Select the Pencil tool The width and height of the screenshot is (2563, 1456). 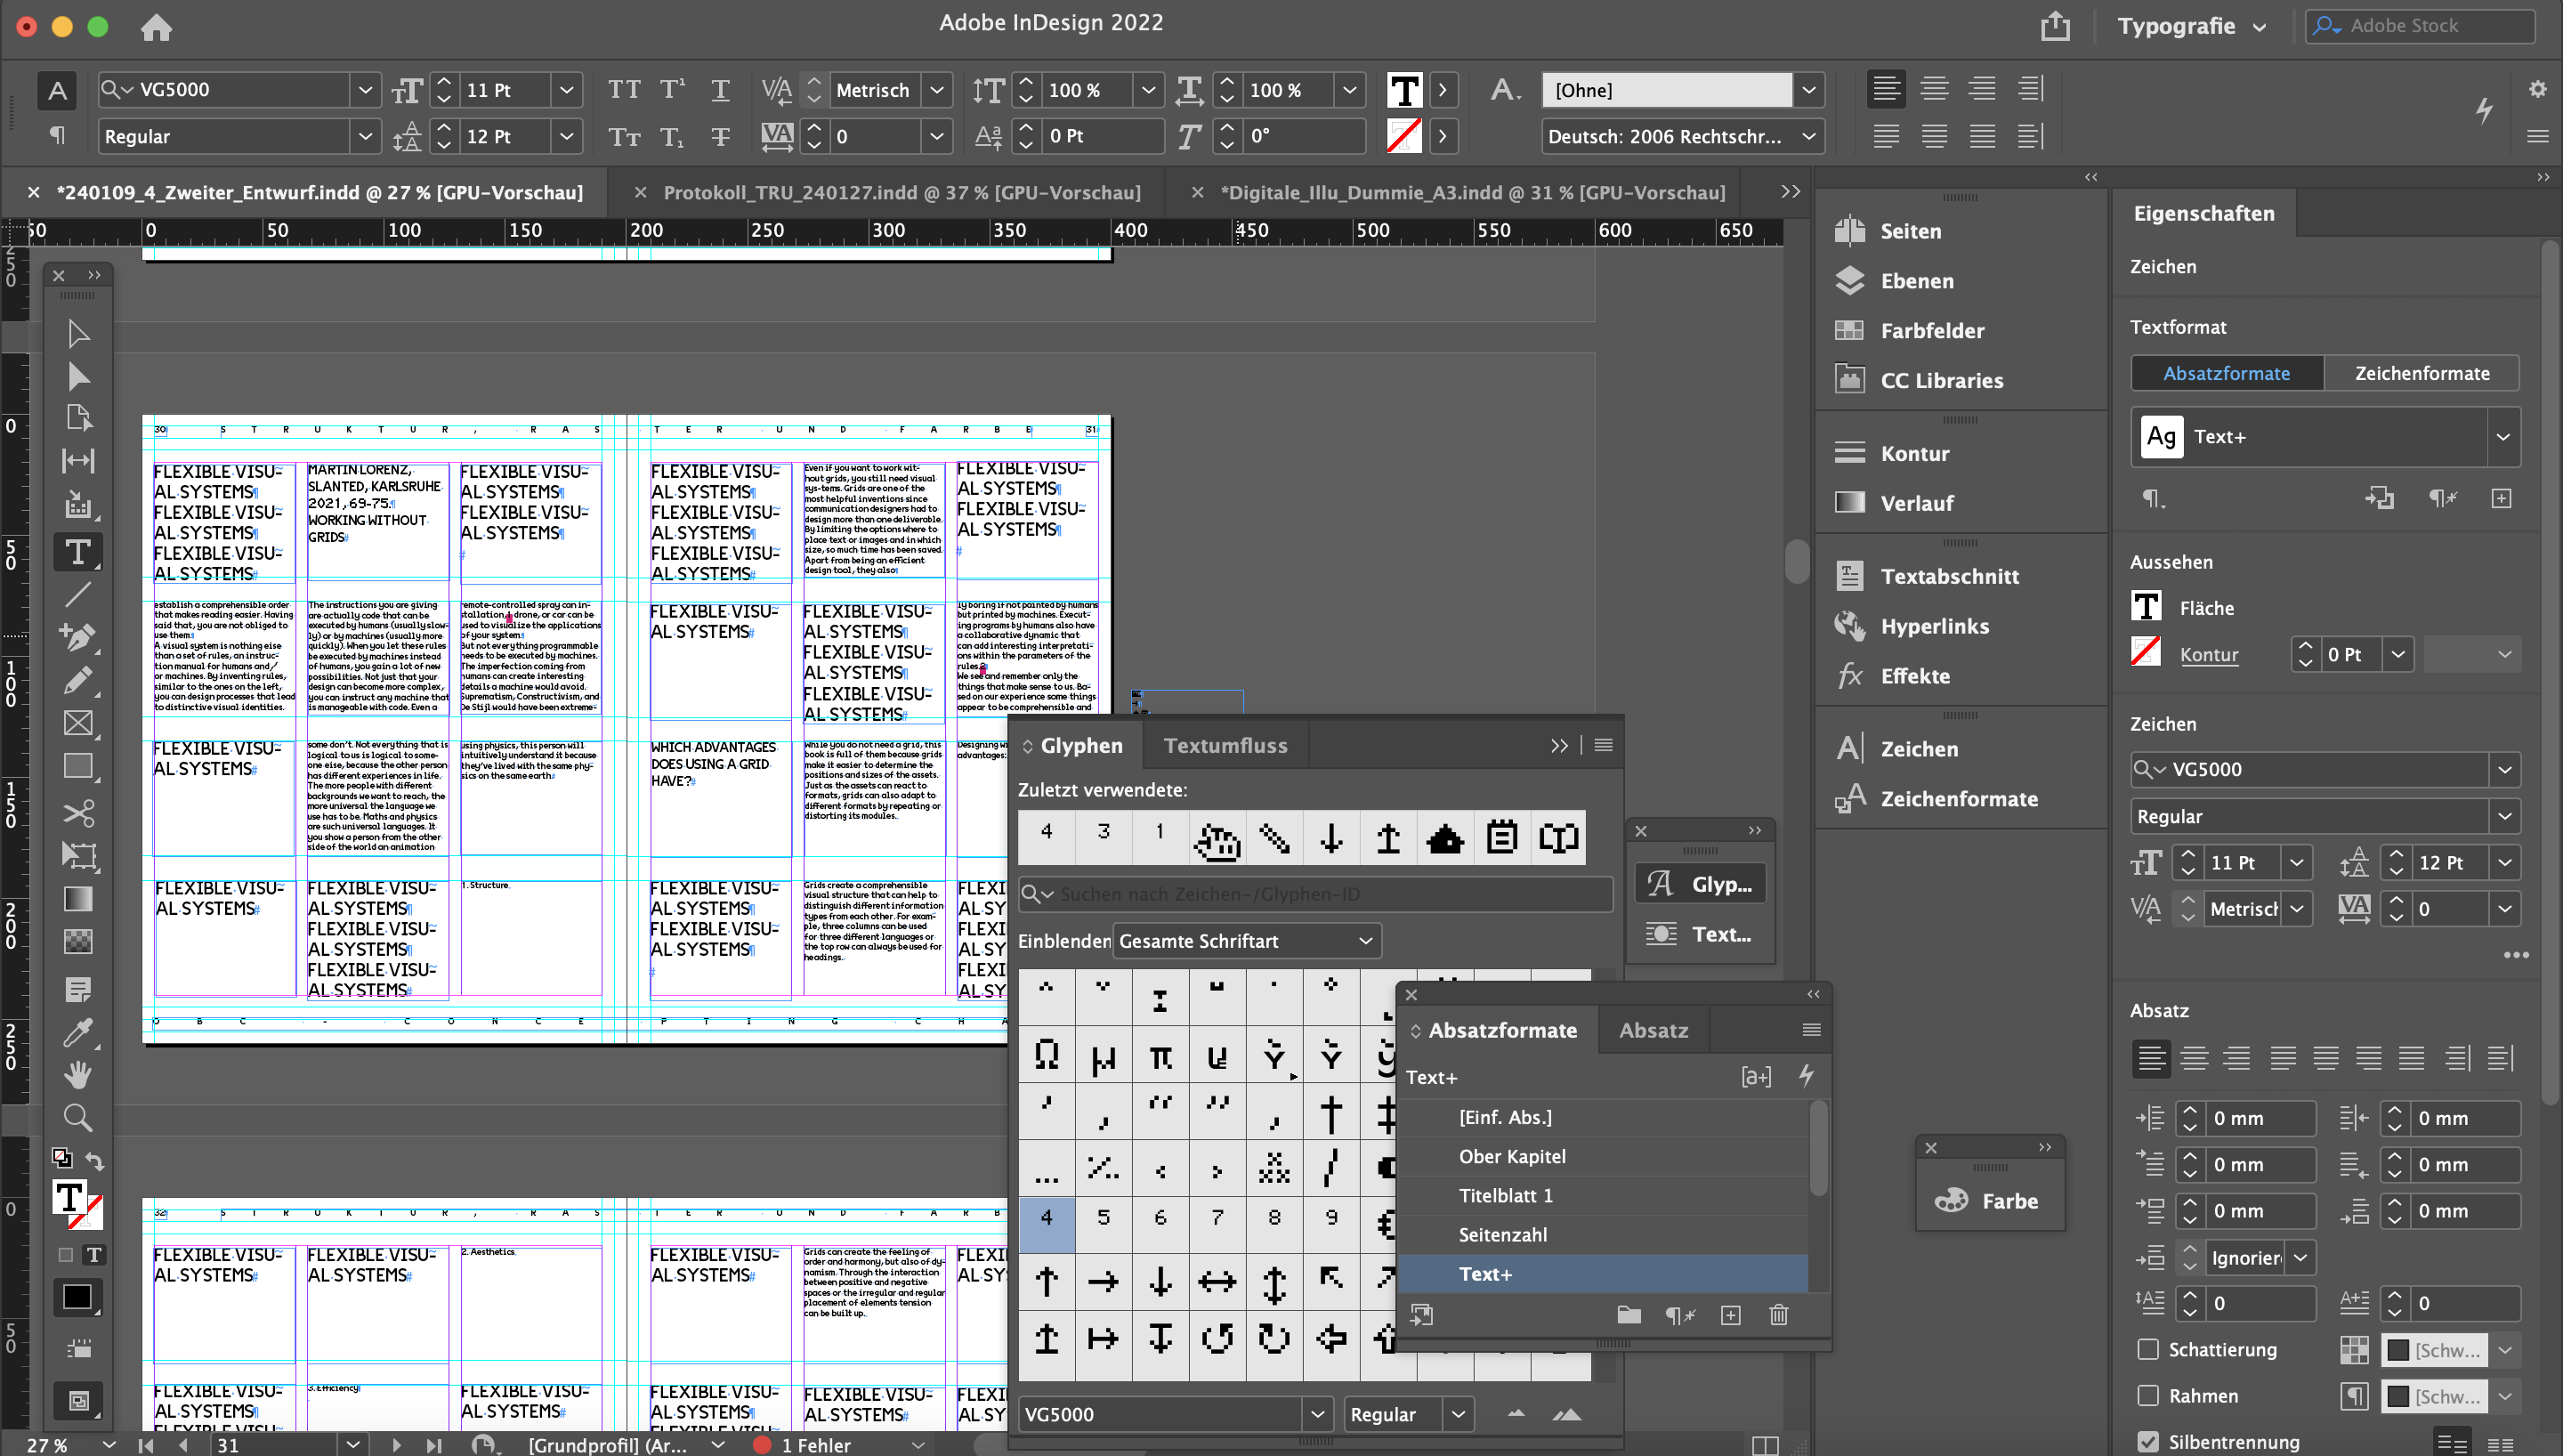pyautogui.click(x=78, y=680)
